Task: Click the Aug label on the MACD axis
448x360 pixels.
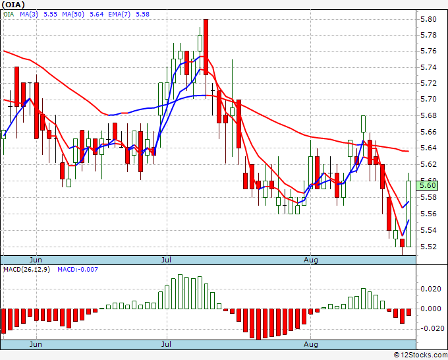Action: coord(310,344)
